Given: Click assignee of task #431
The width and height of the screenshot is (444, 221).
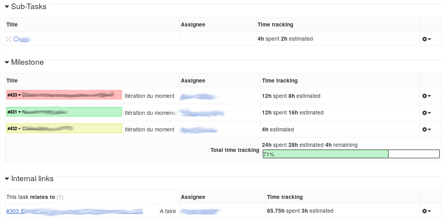Looking at the screenshot, I should (203, 113).
